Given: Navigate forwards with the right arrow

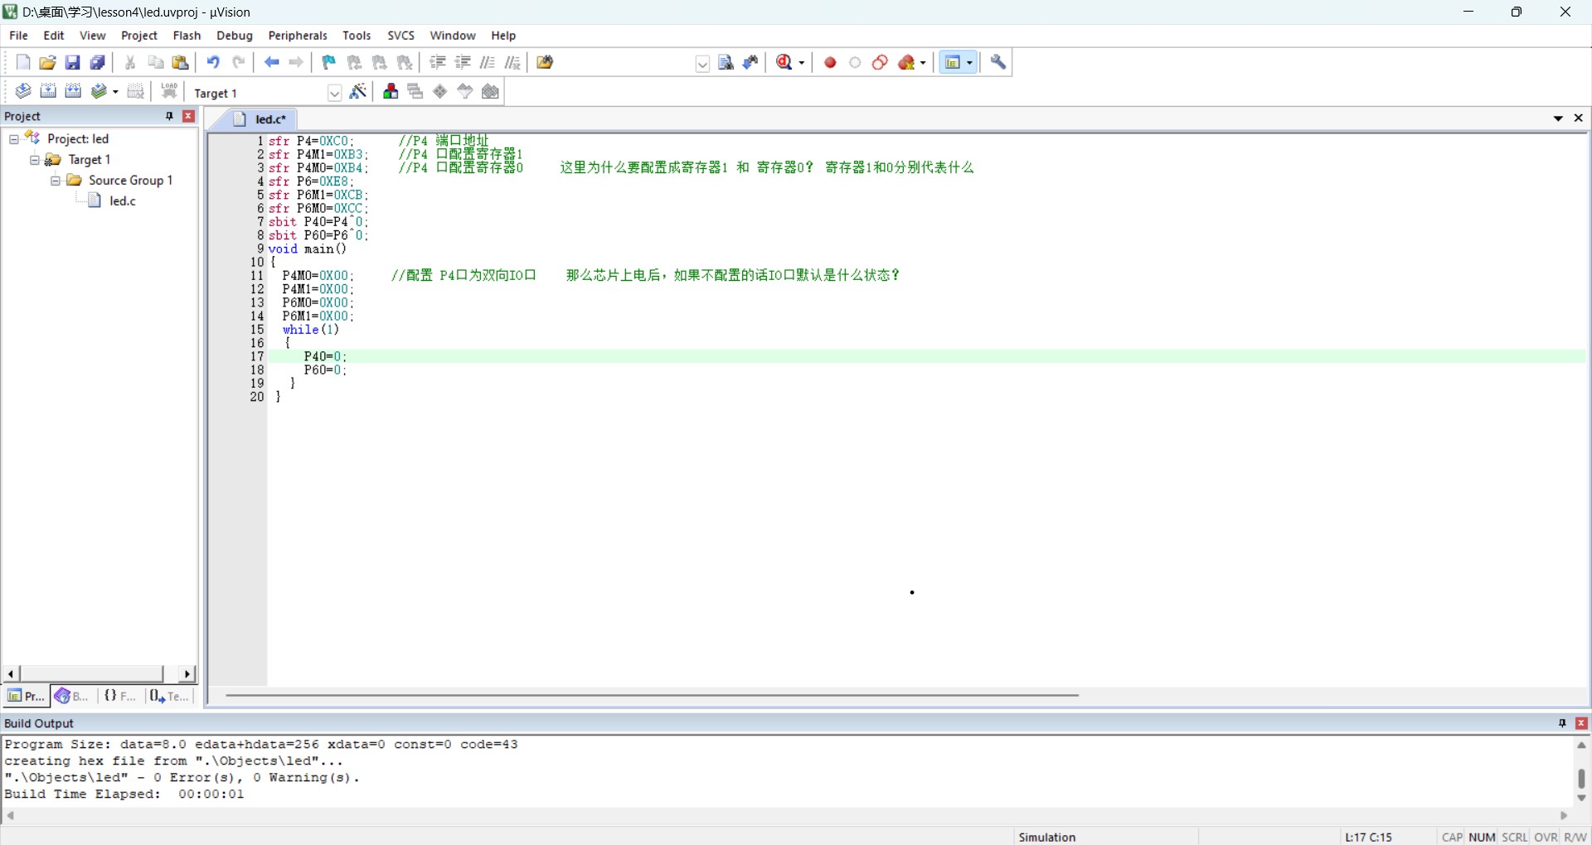Looking at the screenshot, I should pyautogui.click(x=296, y=62).
